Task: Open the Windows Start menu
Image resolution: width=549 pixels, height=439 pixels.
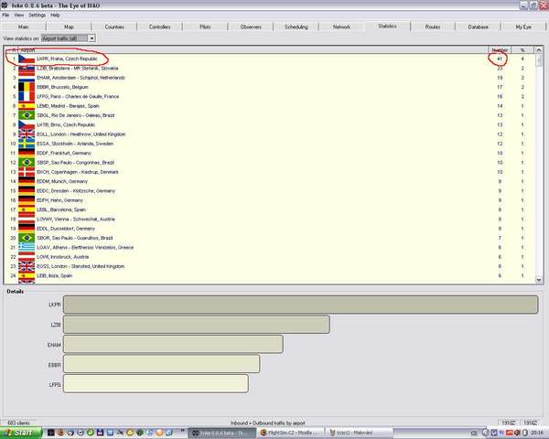Action: (21, 433)
